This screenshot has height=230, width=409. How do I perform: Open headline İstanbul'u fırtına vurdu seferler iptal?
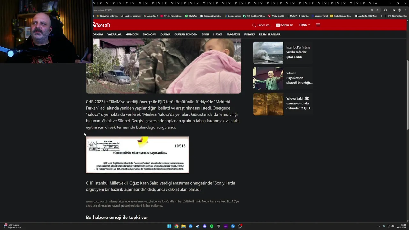[x=298, y=52]
